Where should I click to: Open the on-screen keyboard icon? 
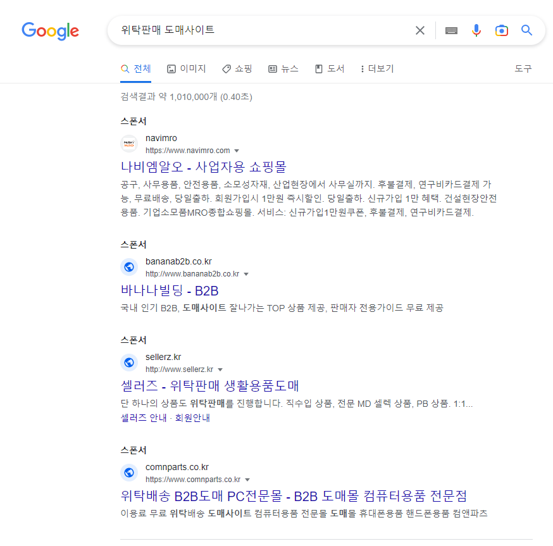point(451,31)
